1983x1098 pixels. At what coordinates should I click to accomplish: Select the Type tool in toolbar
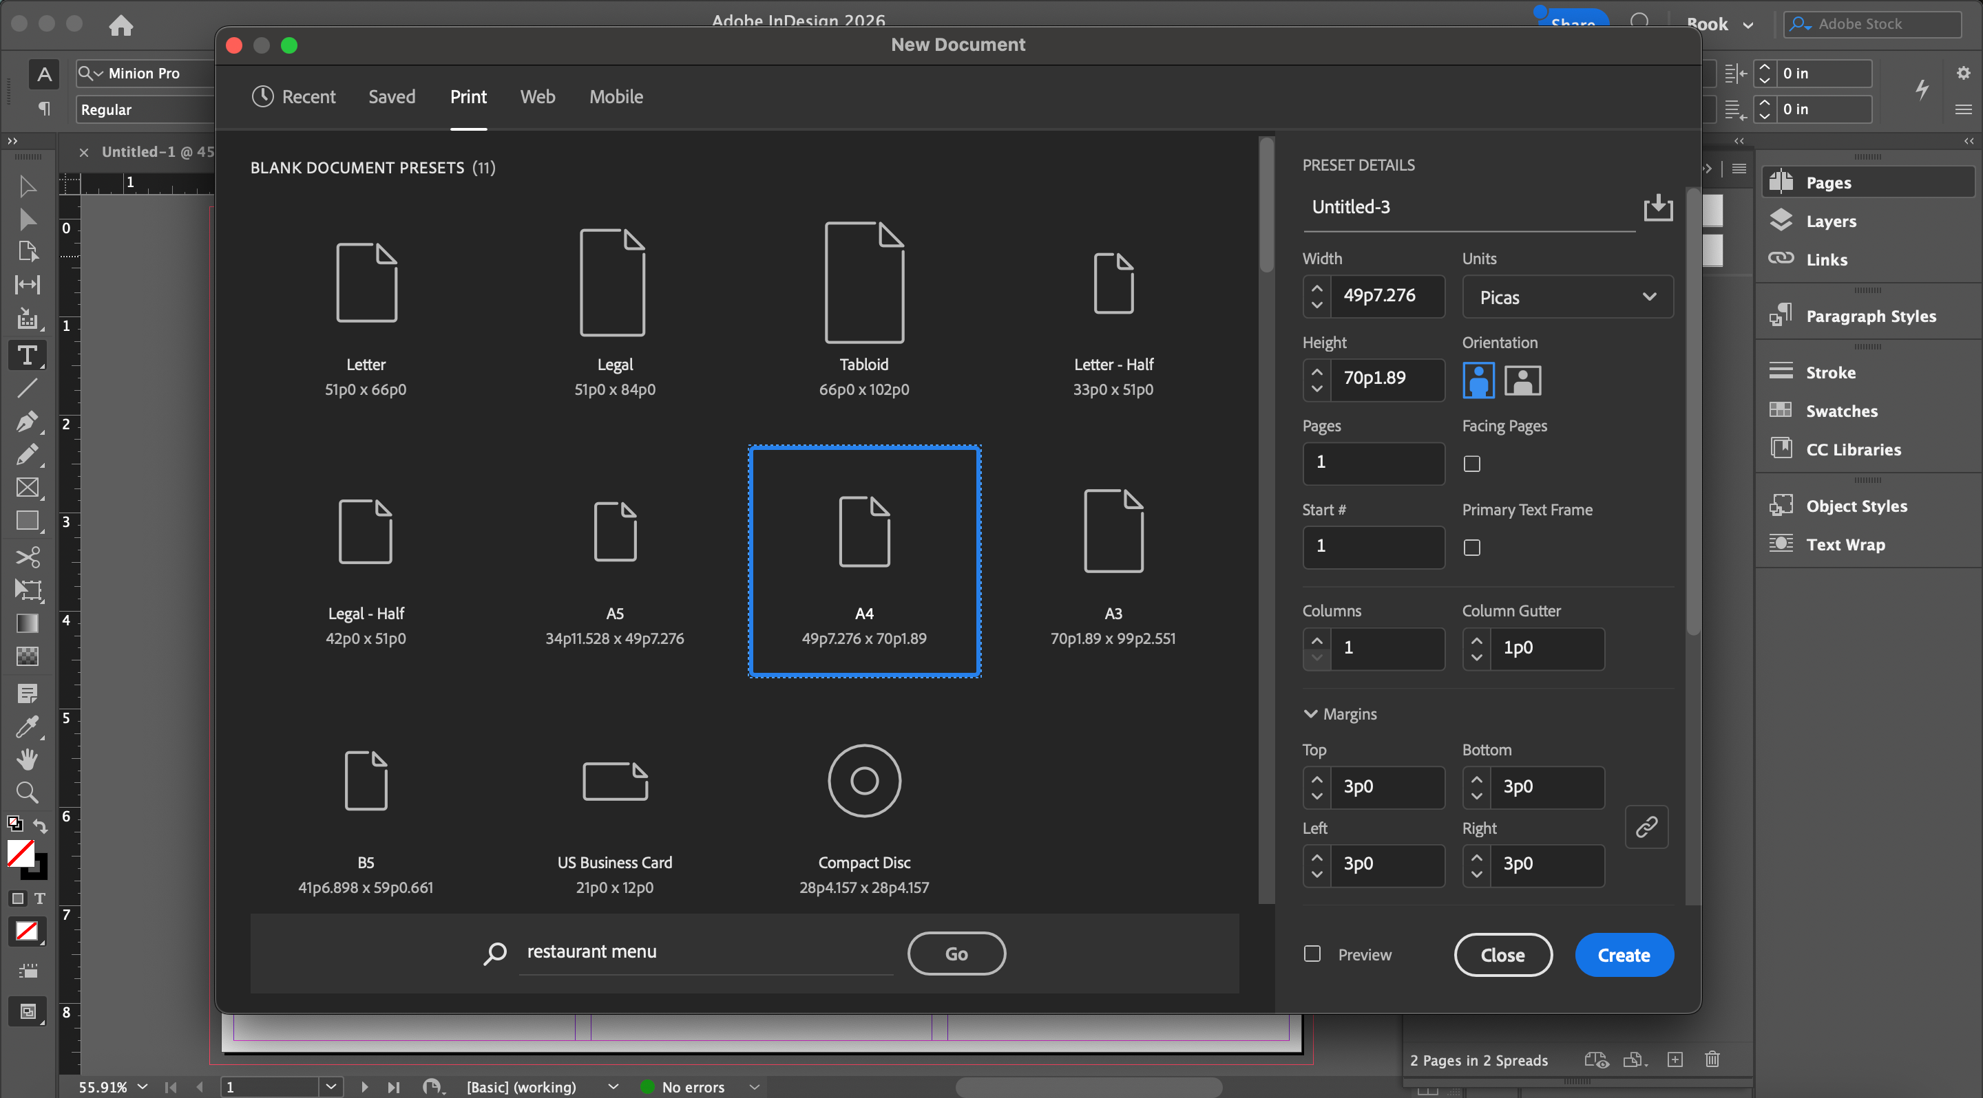pos(27,355)
